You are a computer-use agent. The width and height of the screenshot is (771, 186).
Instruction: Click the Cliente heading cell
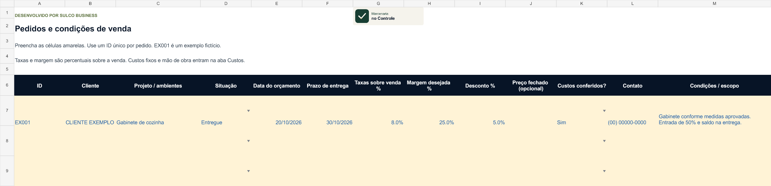(x=90, y=85)
